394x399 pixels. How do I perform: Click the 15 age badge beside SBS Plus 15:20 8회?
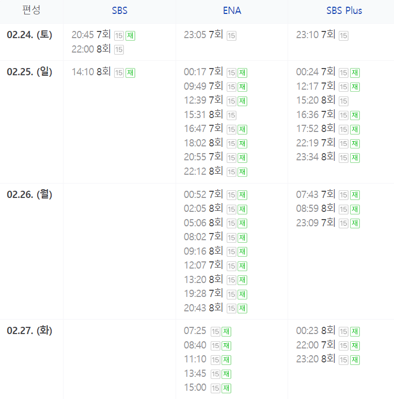(x=343, y=101)
